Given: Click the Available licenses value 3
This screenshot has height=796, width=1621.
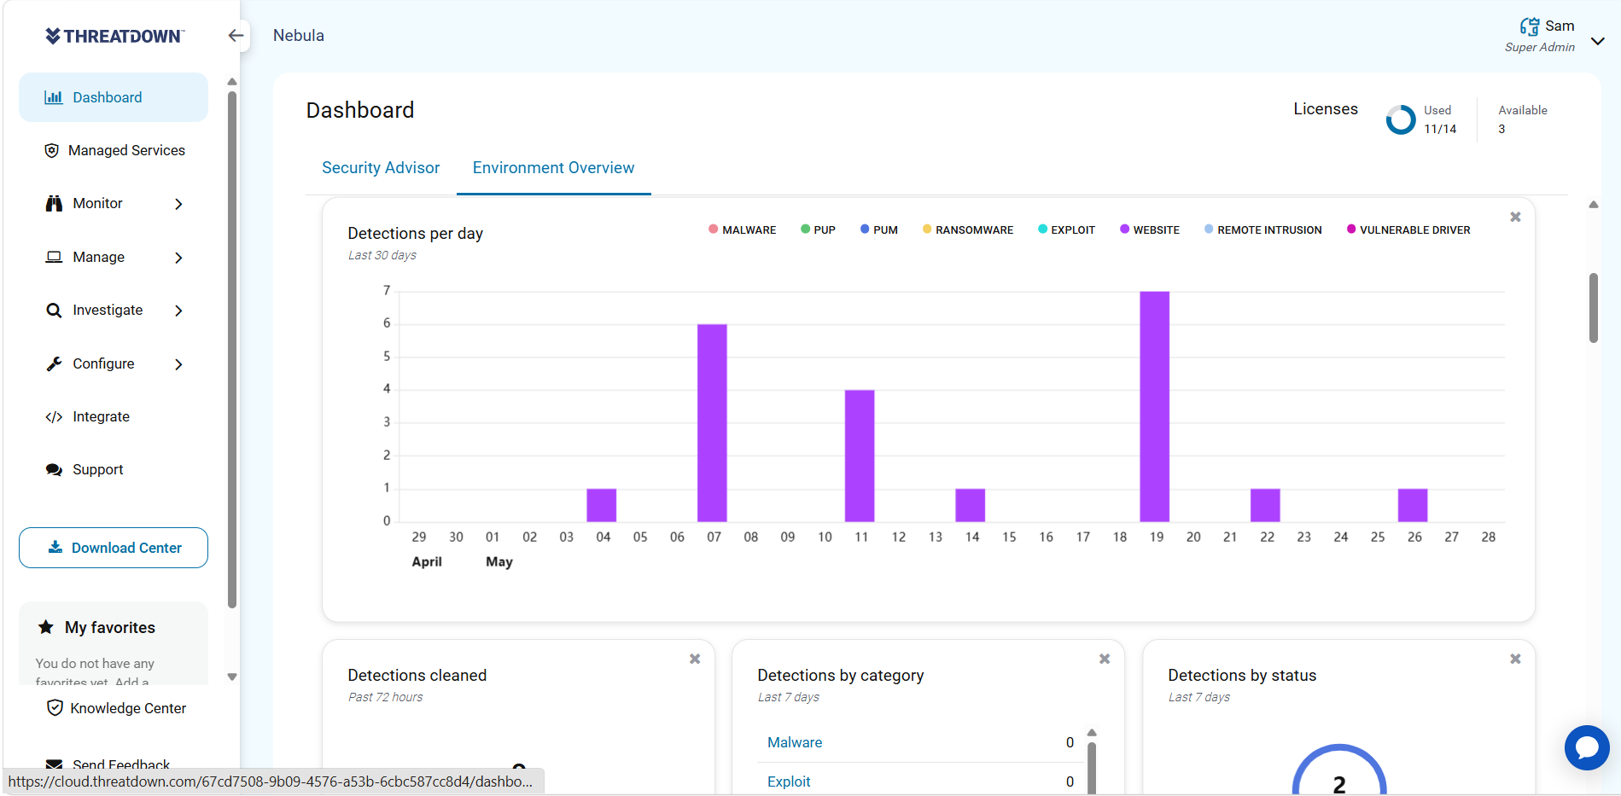Looking at the screenshot, I should click(x=1501, y=129).
